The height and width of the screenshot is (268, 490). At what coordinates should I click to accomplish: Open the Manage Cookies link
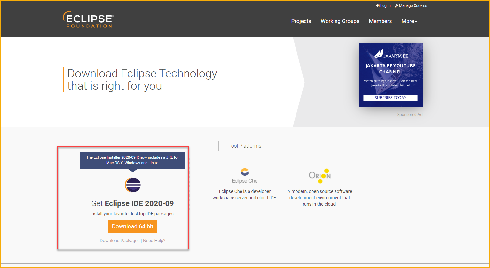[411, 6]
